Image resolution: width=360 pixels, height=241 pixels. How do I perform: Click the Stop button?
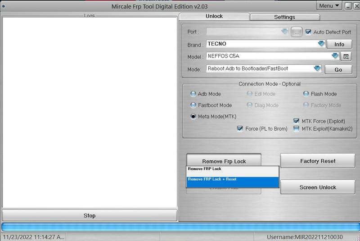(90, 215)
